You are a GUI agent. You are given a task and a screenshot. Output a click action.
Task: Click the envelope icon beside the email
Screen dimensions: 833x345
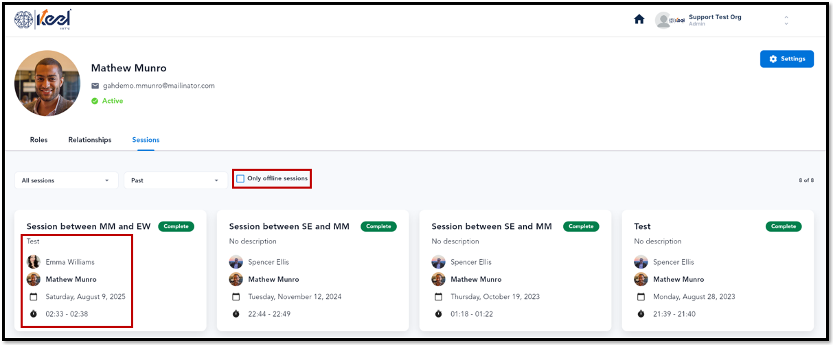point(95,86)
